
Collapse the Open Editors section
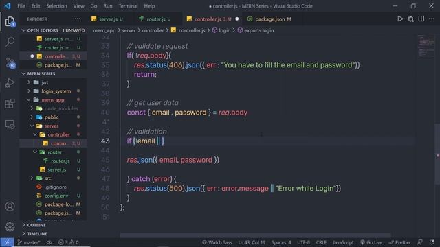[23, 30]
